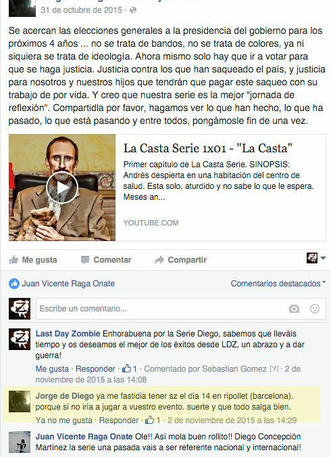Toggle Me gusta on Last Day Zombie comment
331x457 pixels.
pyautogui.click(x=52, y=369)
